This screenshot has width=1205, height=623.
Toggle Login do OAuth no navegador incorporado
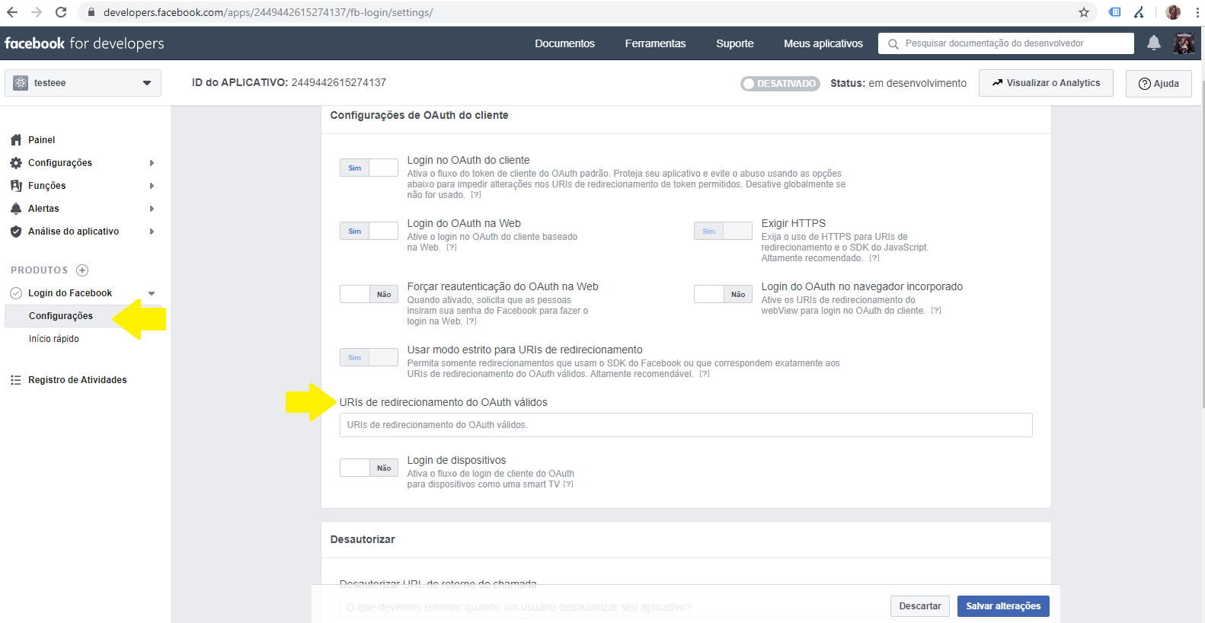pyautogui.click(x=723, y=294)
